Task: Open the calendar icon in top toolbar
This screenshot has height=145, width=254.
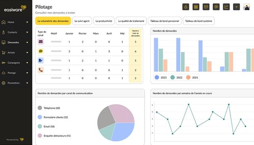Action: (196, 7)
